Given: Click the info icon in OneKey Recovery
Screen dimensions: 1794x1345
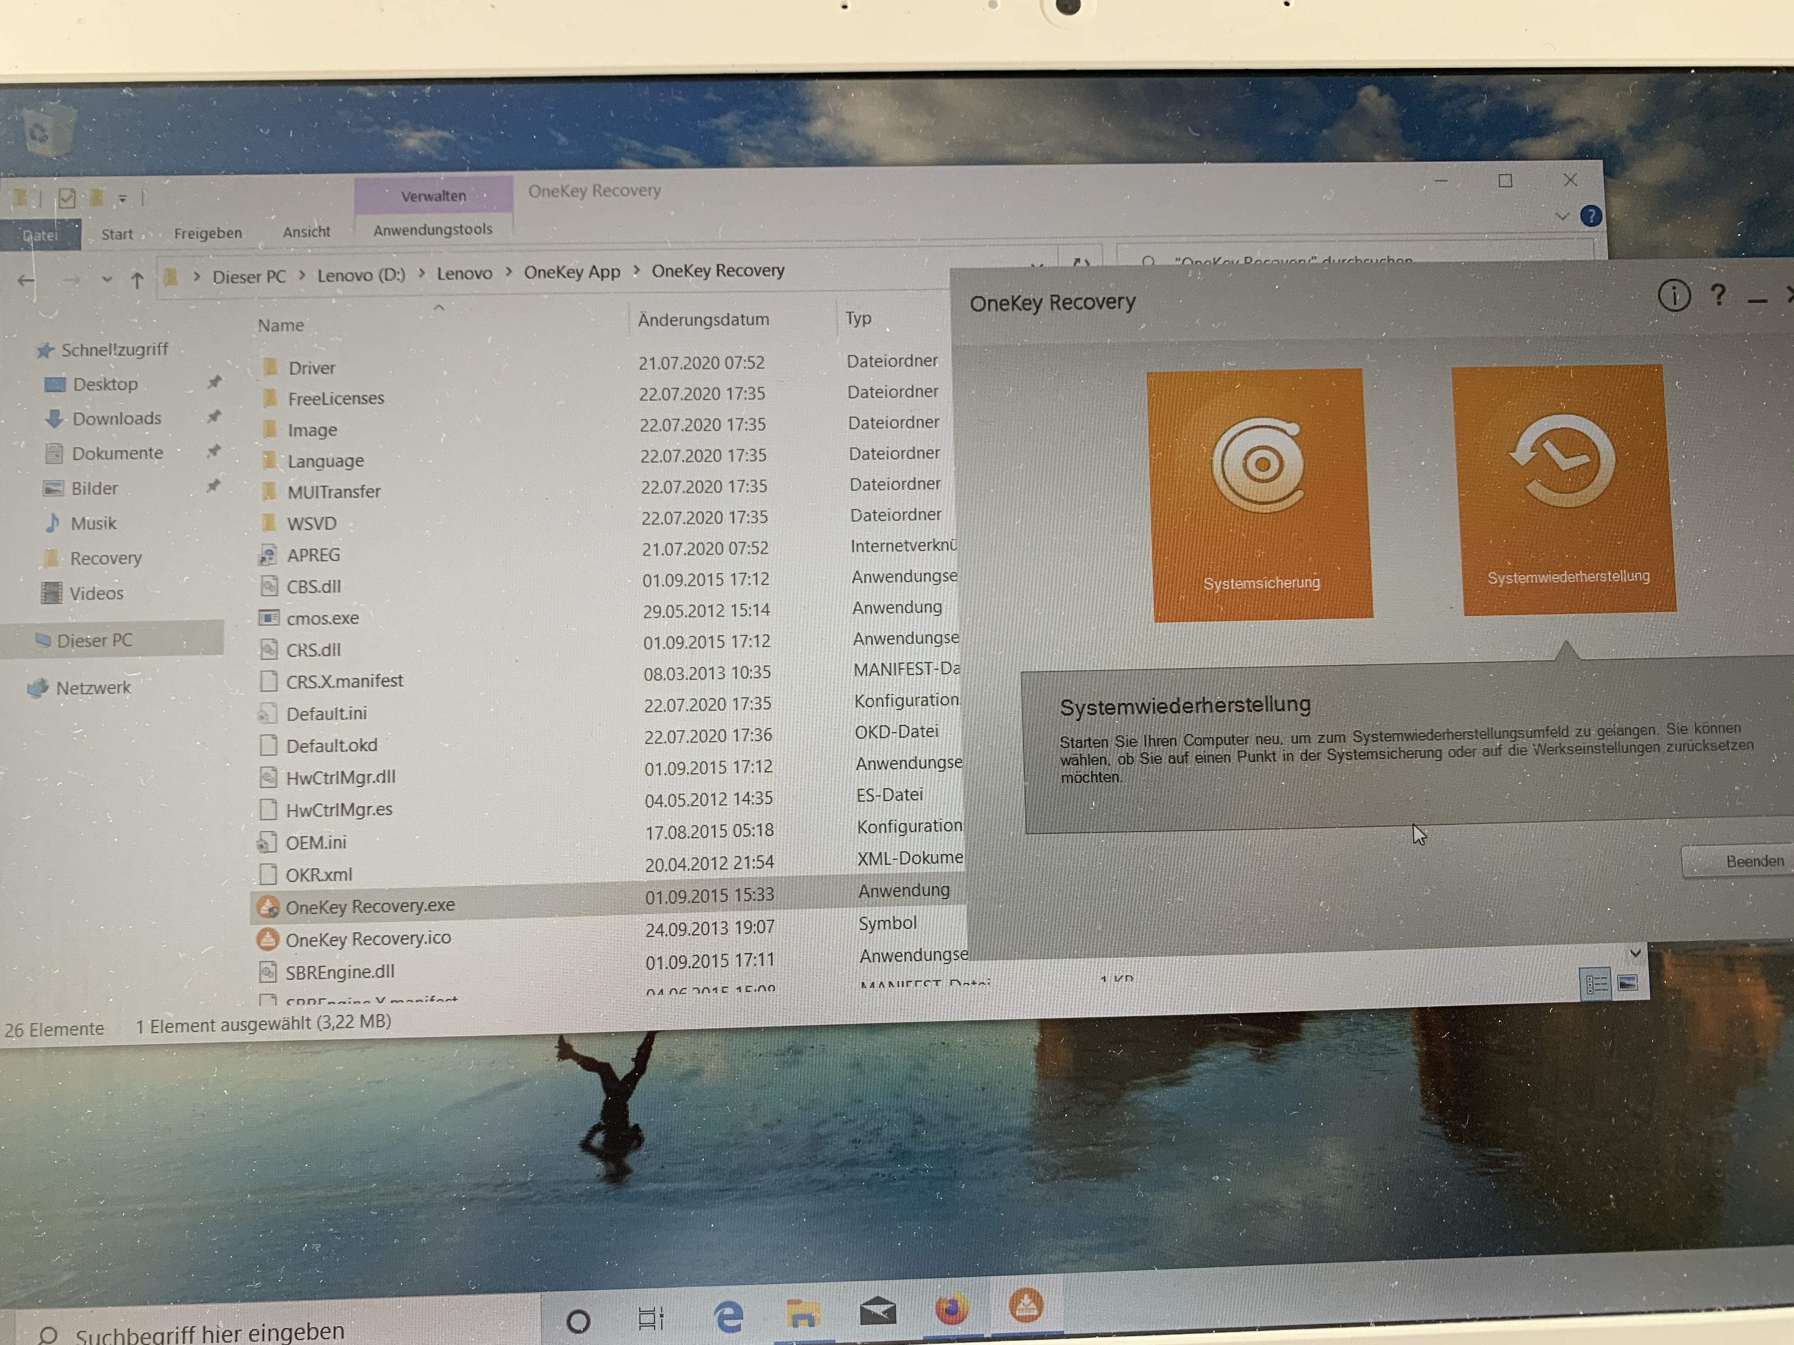Looking at the screenshot, I should [x=1674, y=296].
